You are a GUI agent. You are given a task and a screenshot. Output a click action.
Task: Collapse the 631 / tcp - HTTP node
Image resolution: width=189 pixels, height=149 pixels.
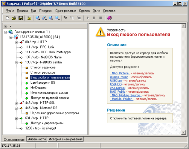(16, 118)
